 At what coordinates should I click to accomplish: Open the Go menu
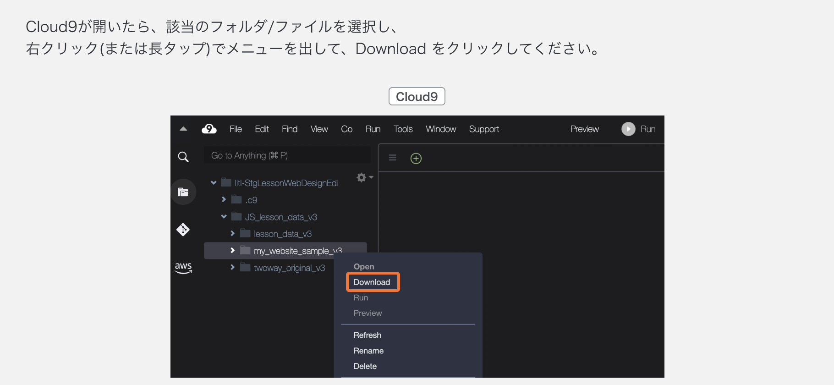[346, 129]
